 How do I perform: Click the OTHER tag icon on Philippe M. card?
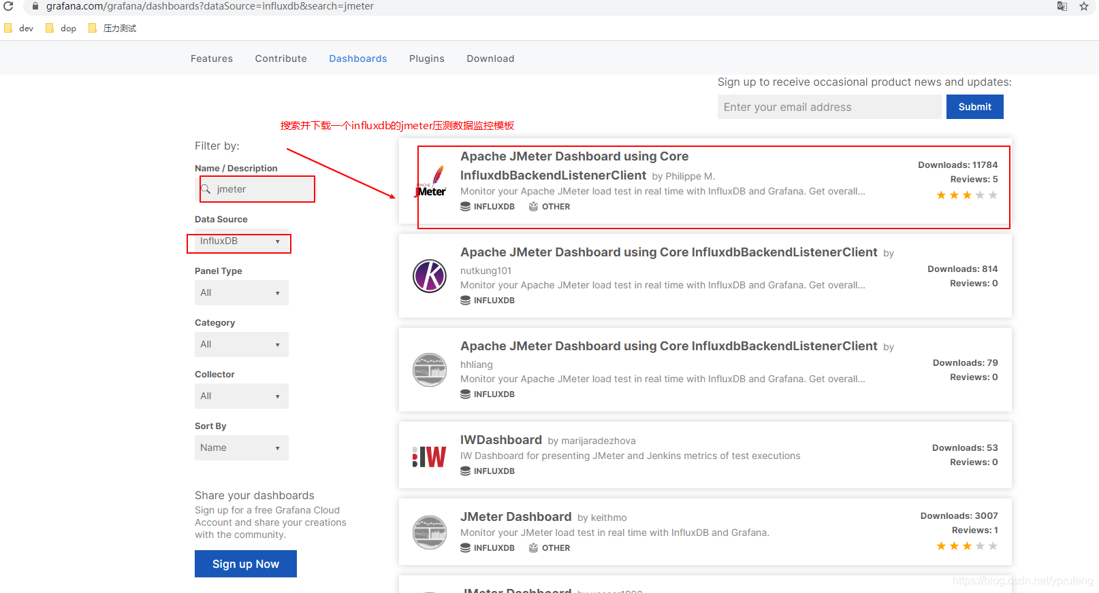click(534, 207)
